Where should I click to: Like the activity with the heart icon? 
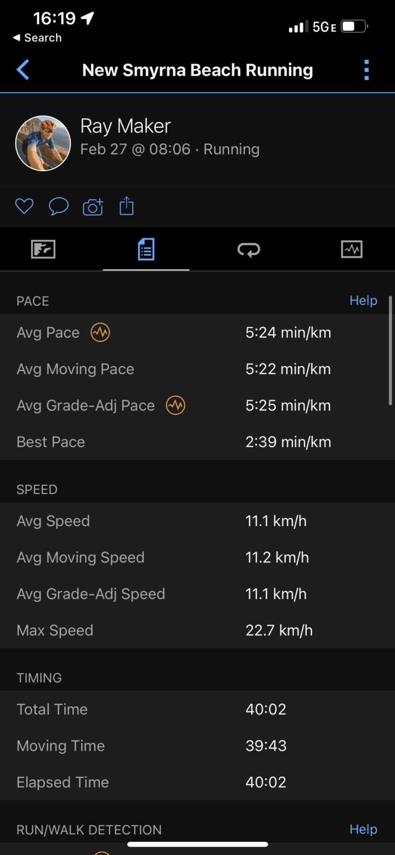pos(24,206)
